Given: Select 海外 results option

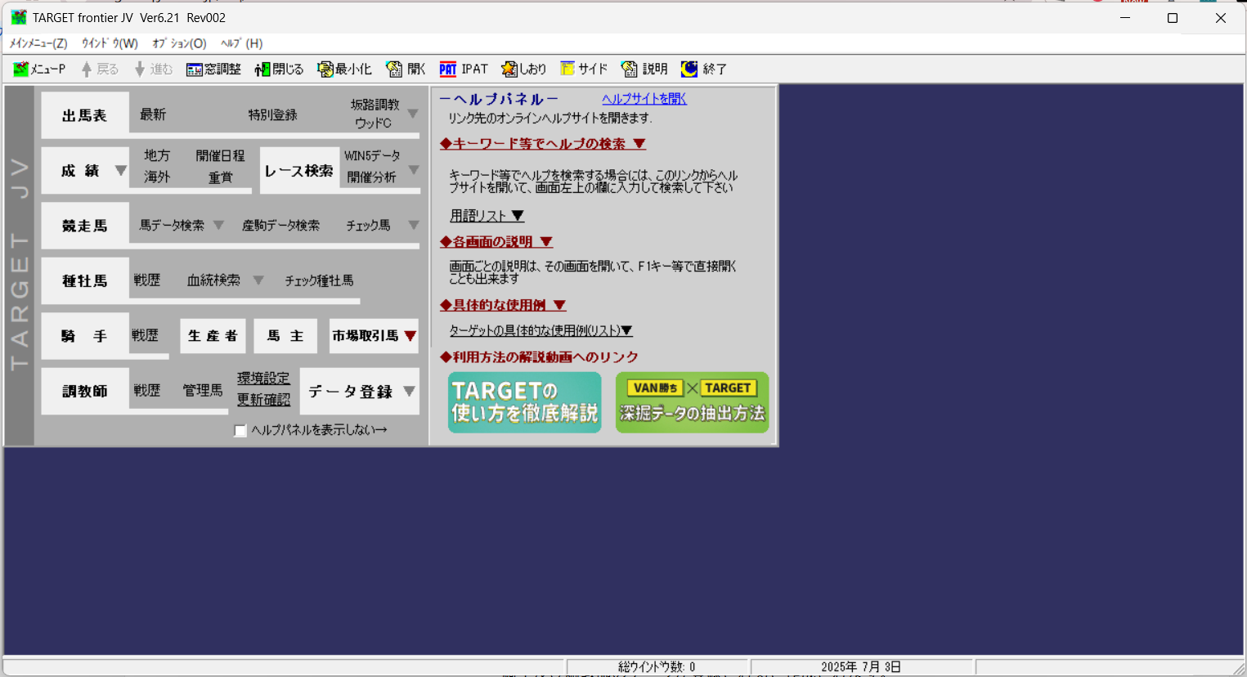Looking at the screenshot, I should (x=157, y=177).
